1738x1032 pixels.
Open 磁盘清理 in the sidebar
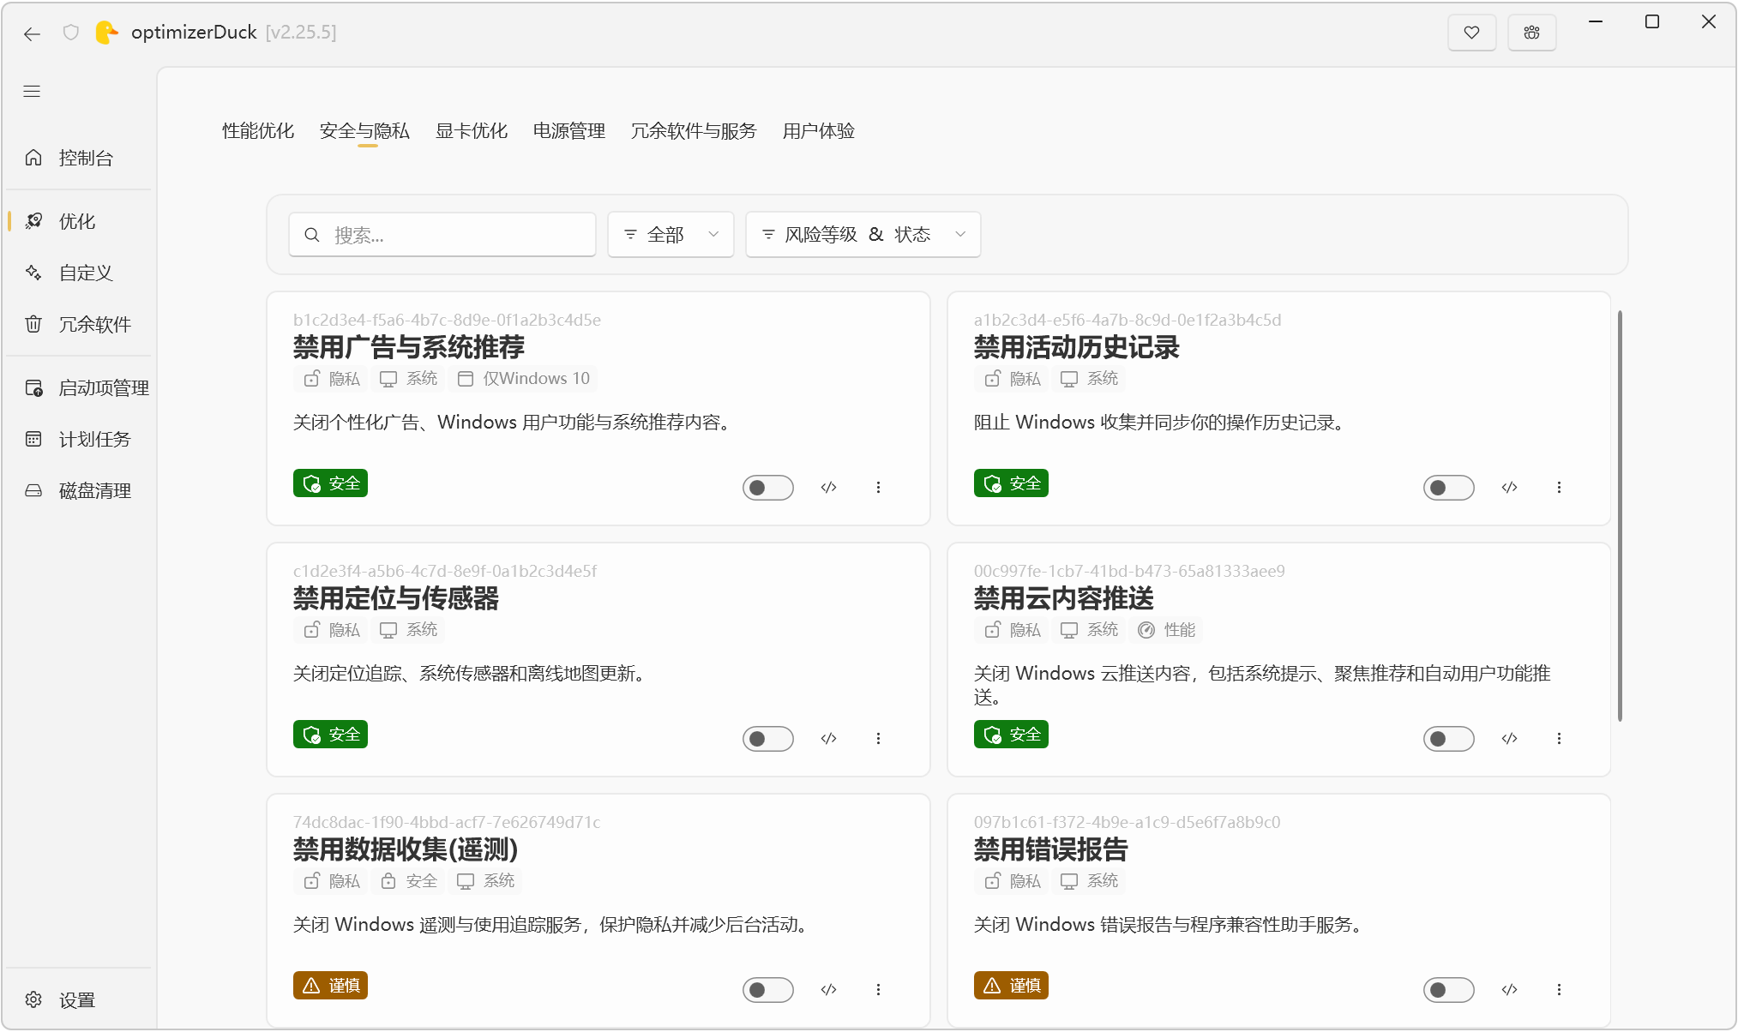79,490
